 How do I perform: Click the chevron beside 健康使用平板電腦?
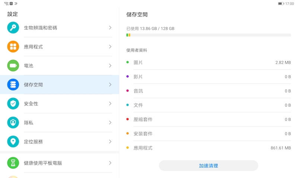tap(110, 163)
